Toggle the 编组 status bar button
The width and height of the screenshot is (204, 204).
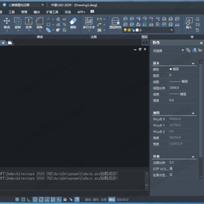[112, 199]
